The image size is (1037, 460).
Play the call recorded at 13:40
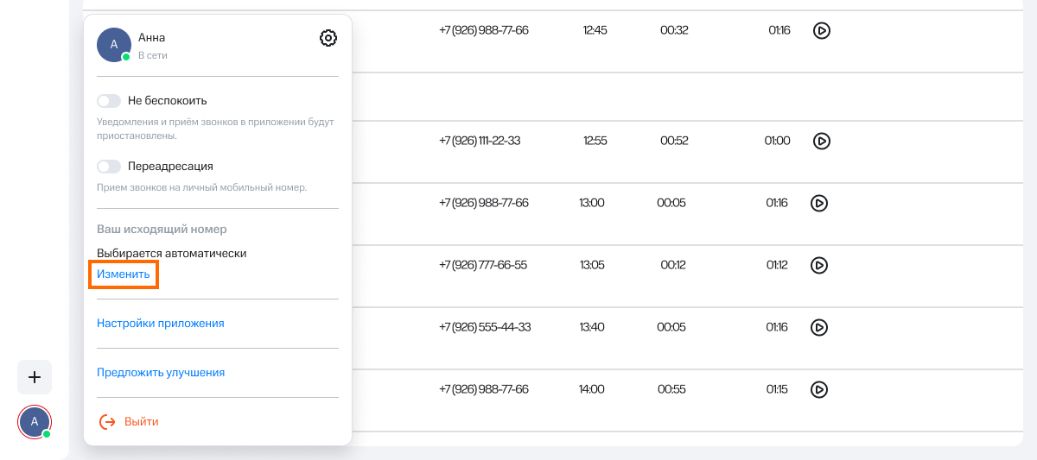pyautogui.click(x=819, y=327)
